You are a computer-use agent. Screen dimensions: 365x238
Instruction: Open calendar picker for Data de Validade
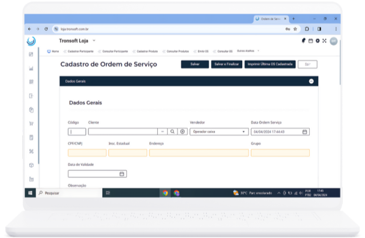pos(122,174)
